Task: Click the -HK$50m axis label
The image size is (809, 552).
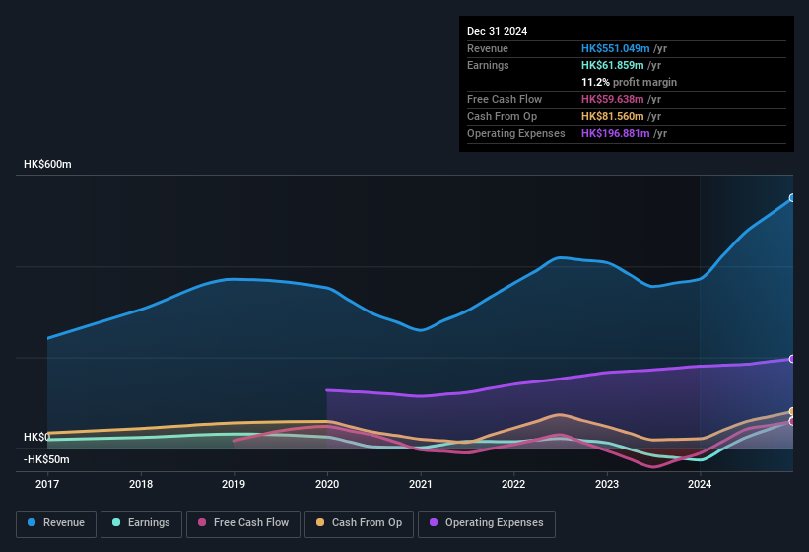Action: [46, 459]
